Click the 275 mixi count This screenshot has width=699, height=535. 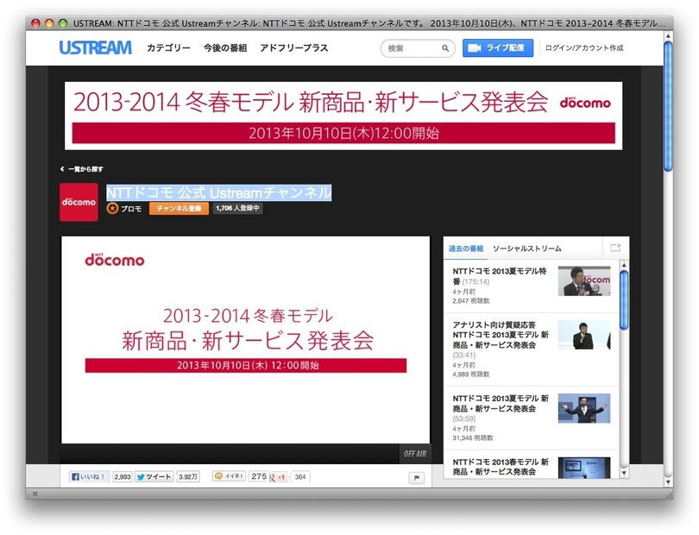pyautogui.click(x=259, y=476)
